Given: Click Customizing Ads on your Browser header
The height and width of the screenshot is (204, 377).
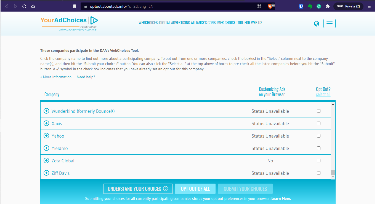Looking at the screenshot, I should [x=272, y=92].
